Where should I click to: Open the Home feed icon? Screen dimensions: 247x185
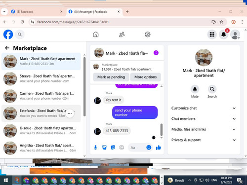pos(96,35)
